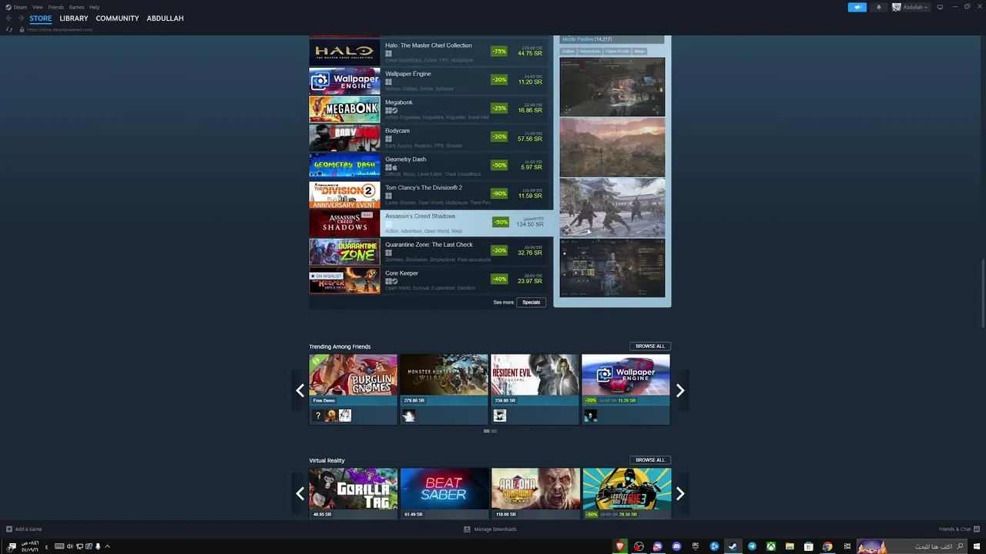Screen dimensions: 986x554
Task: Open Xbox app from the taskbar
Action: click(x=770, y=546)
